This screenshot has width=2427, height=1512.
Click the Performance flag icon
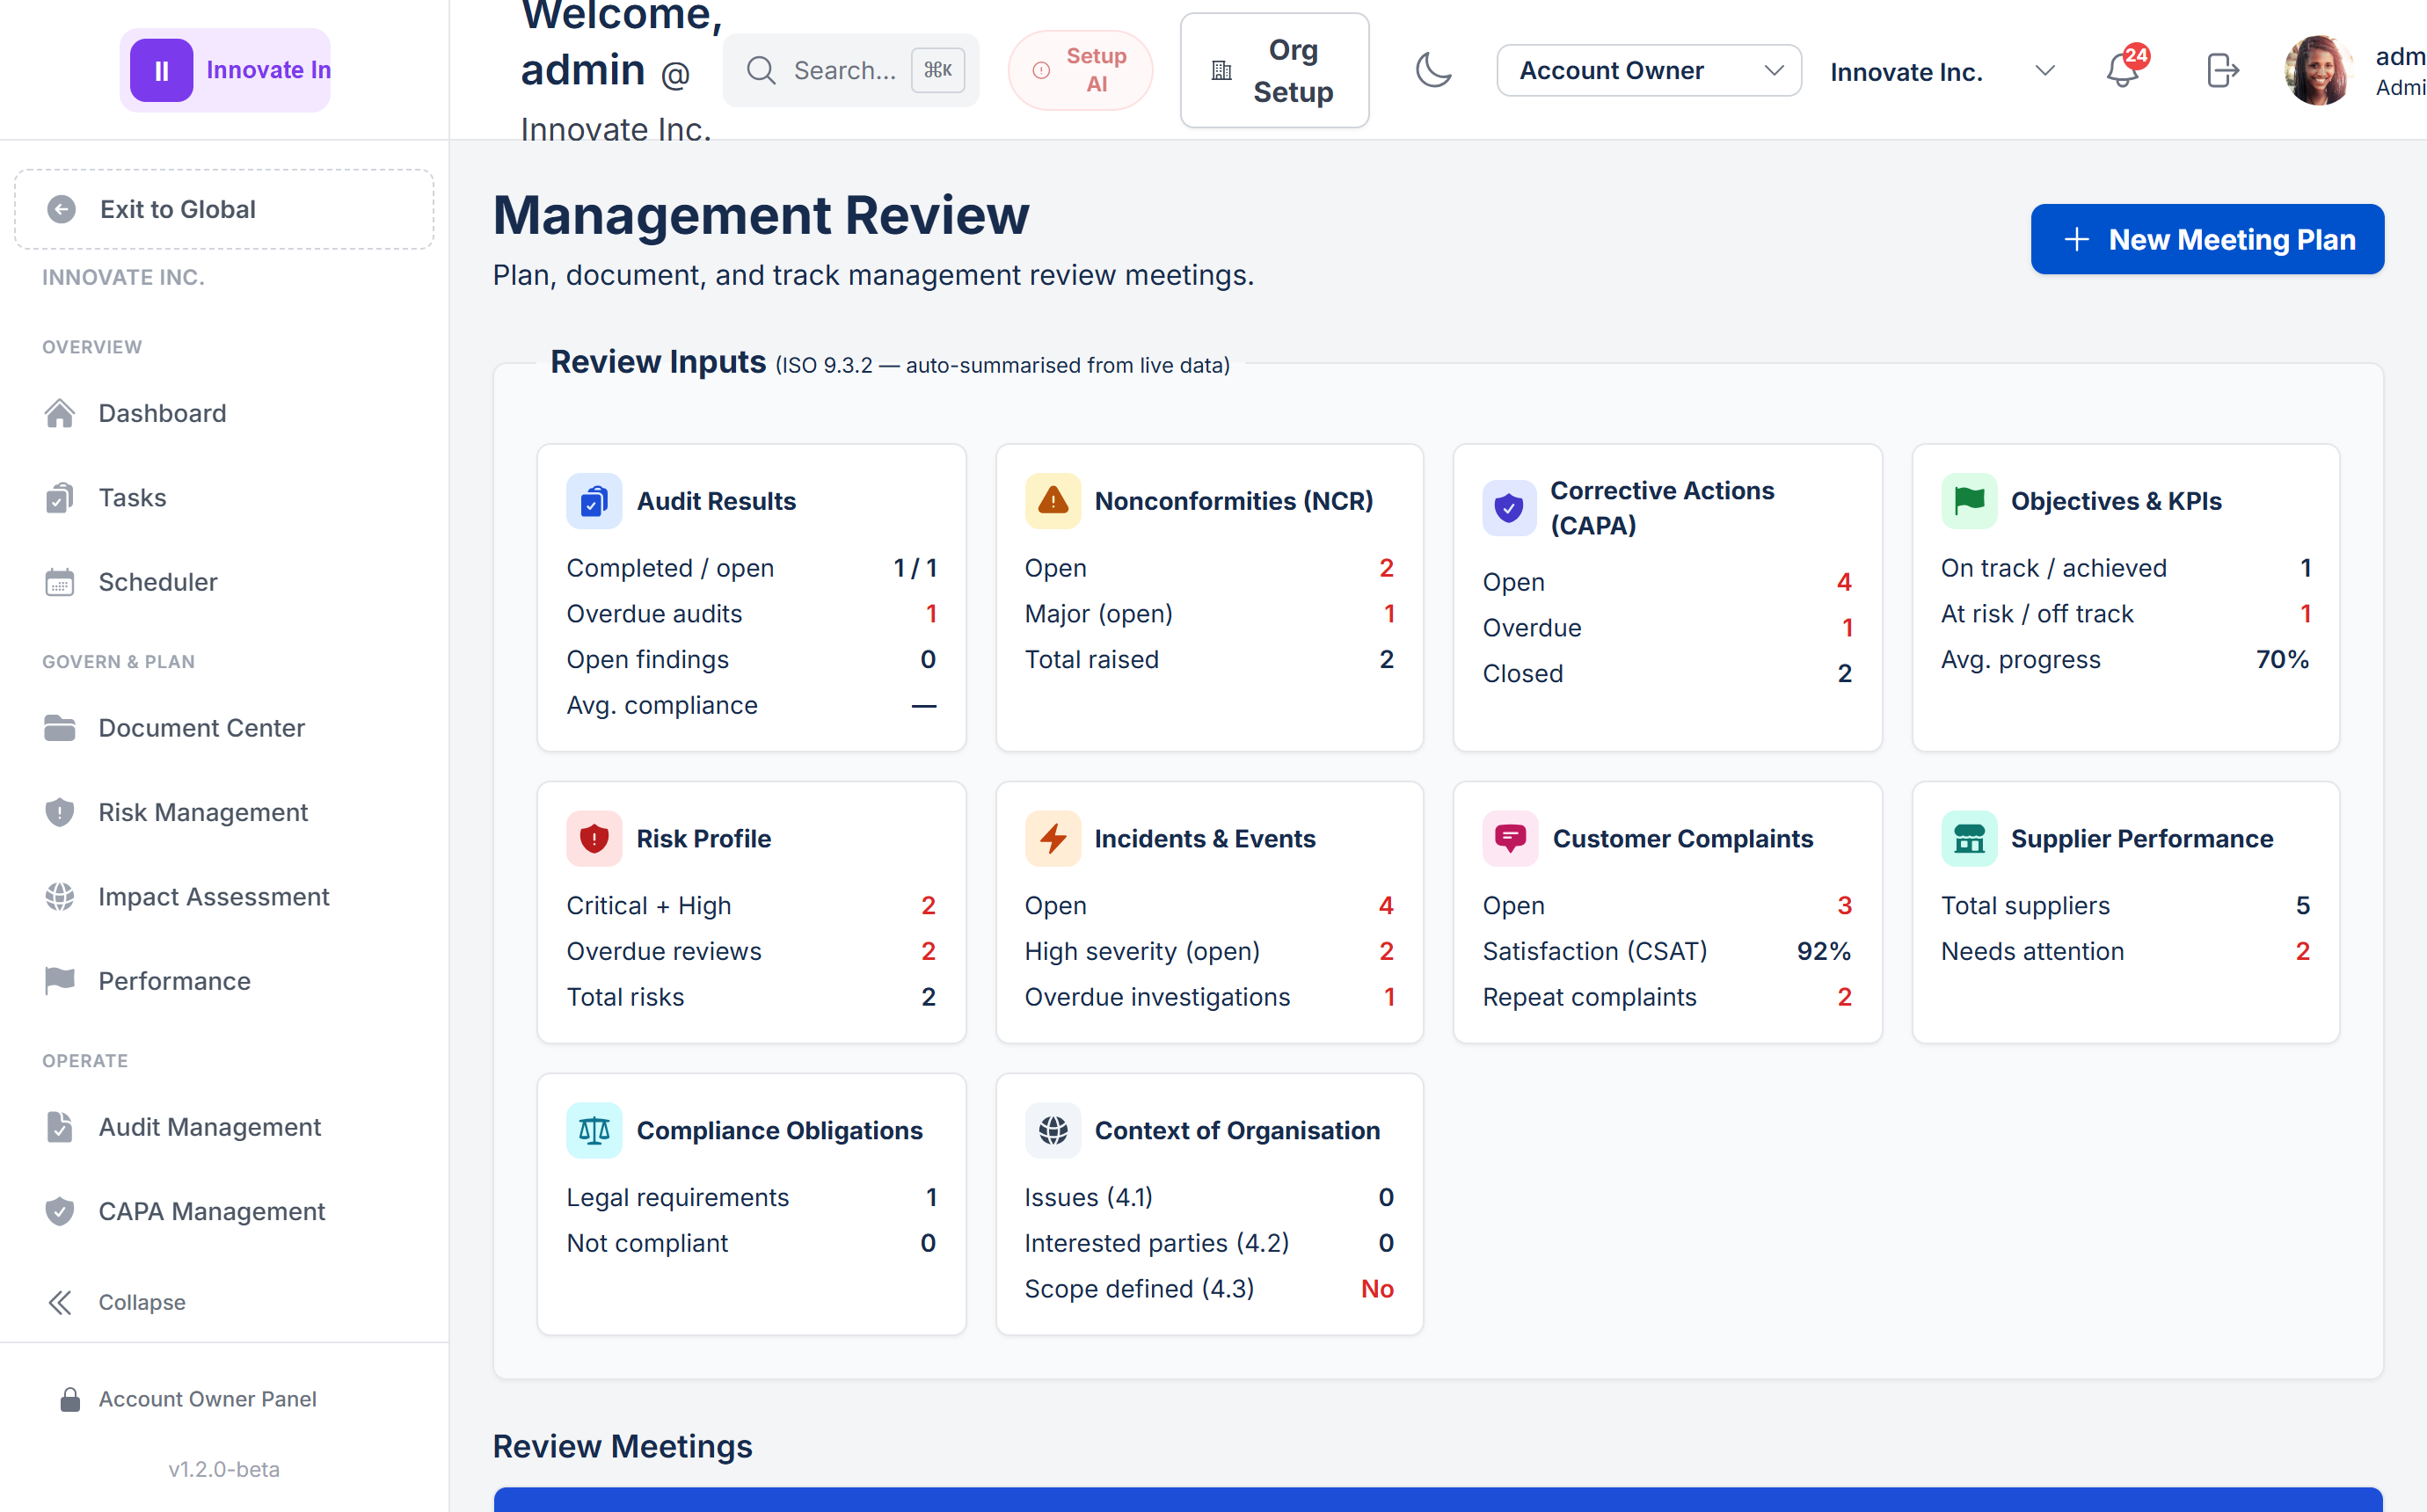(60, 981)
